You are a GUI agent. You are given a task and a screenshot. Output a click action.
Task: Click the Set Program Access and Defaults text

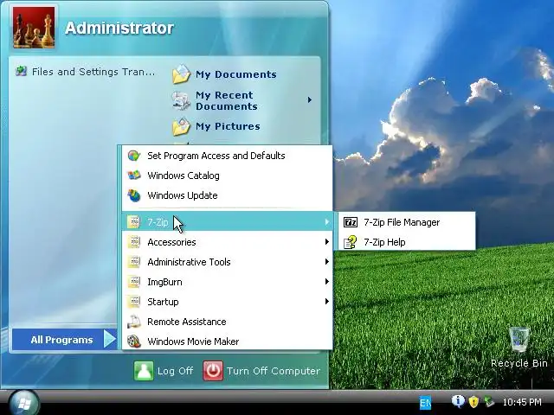pos(216,156)
